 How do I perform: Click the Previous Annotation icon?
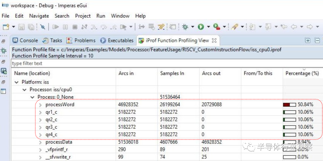coord(268,27)
